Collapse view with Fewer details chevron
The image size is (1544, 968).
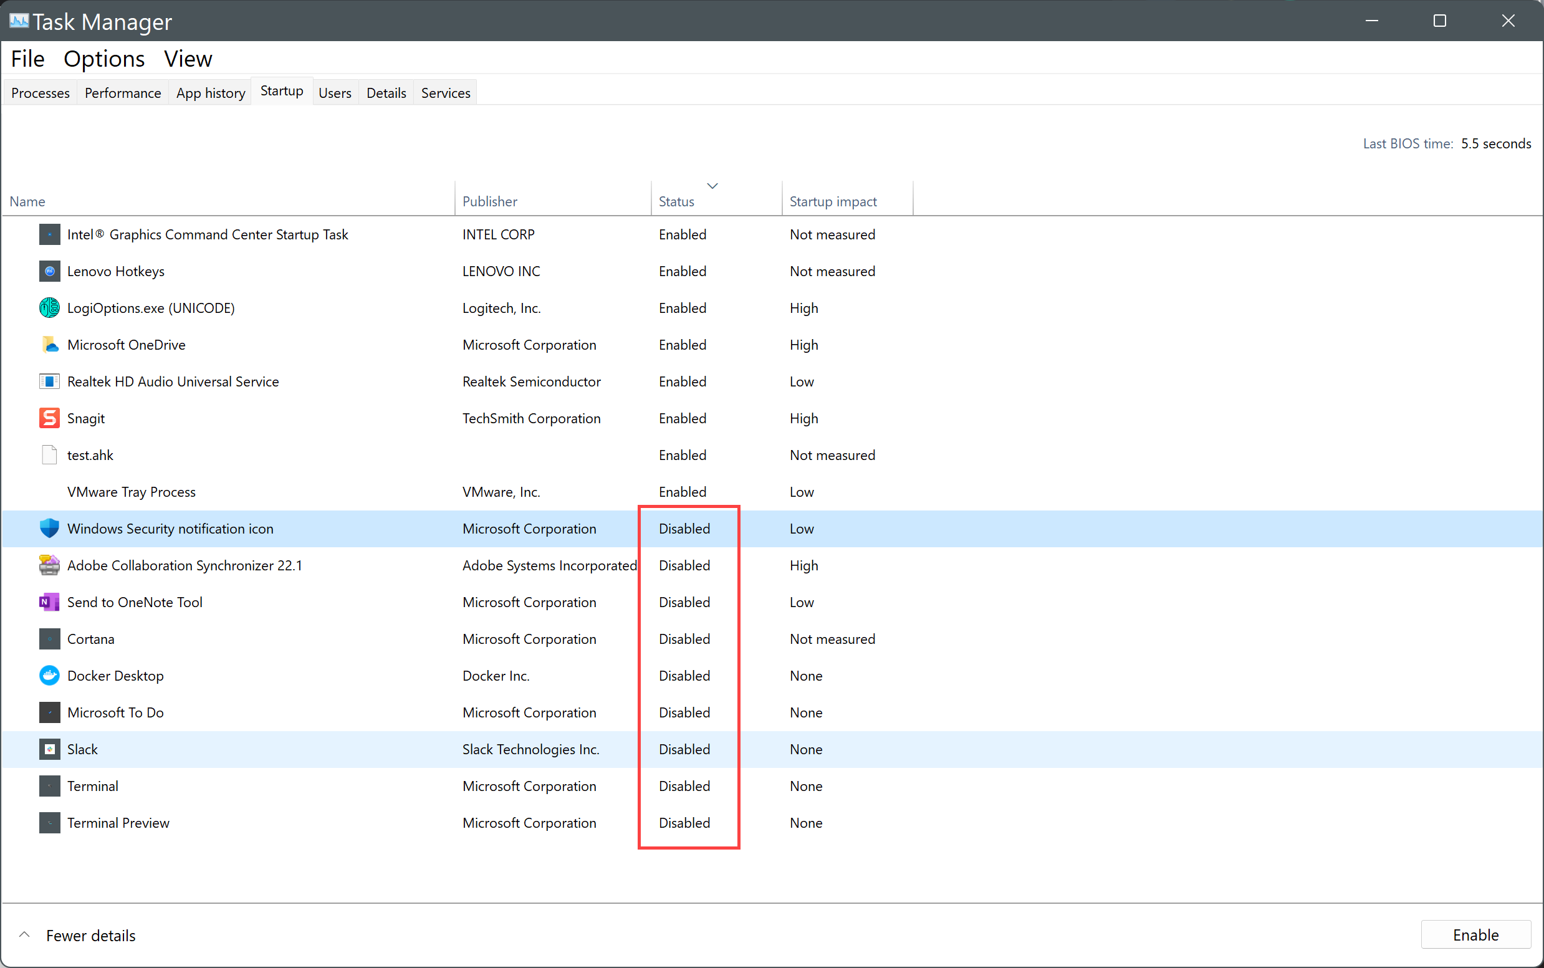pos(24,935)
